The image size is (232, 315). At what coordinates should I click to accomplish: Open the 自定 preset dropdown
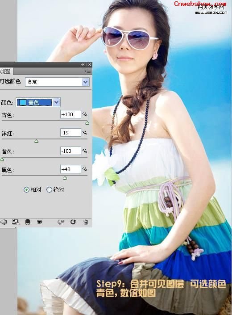(x=57, y=82)
